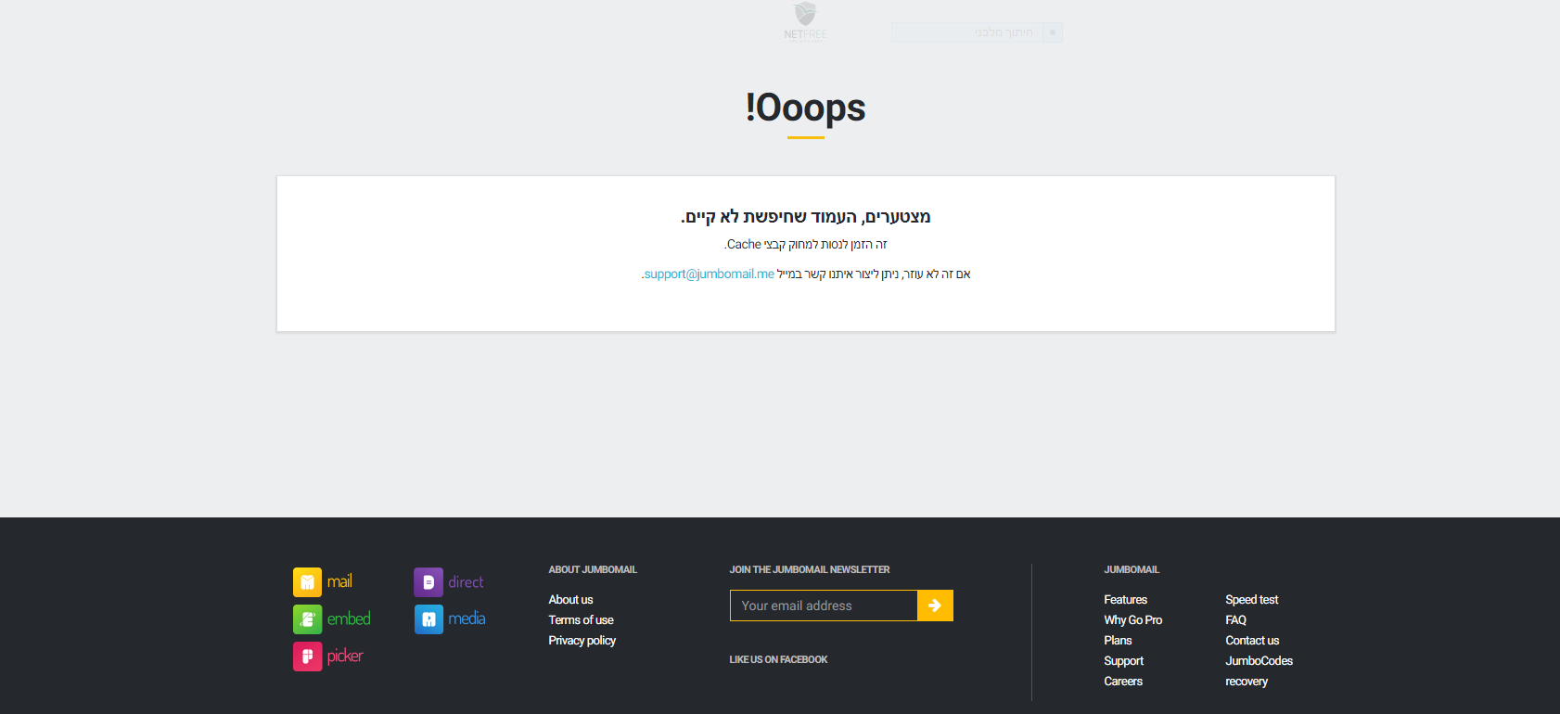The width and height of the screenshot is (1560, 714).
Task: Email support@jumbomail.me via the link
Action: pyautogui.click(x=709, y=274)
